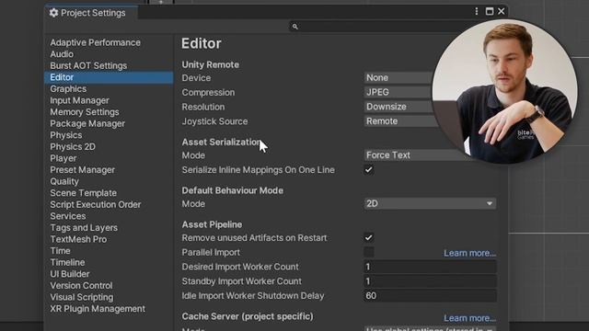This screenshot has height=331, width=589.
Task: Click the Desired Import Worker Count field
Action: pyautogui.click(x=430, y=267)
